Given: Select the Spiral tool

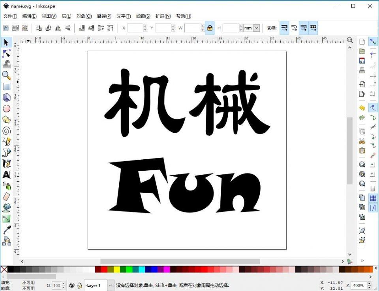Looking at the screenshot, I should (6, 131).
